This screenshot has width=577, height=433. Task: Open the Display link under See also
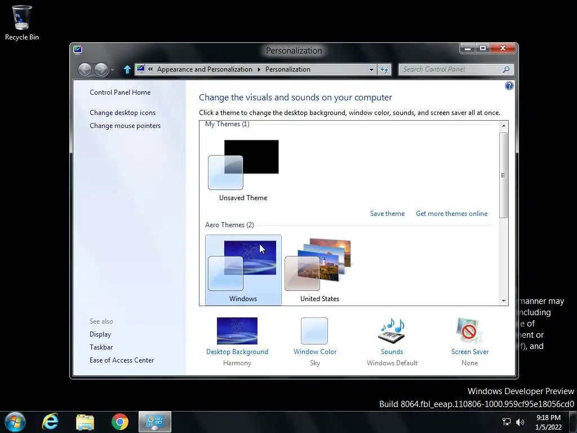(100, 334)
